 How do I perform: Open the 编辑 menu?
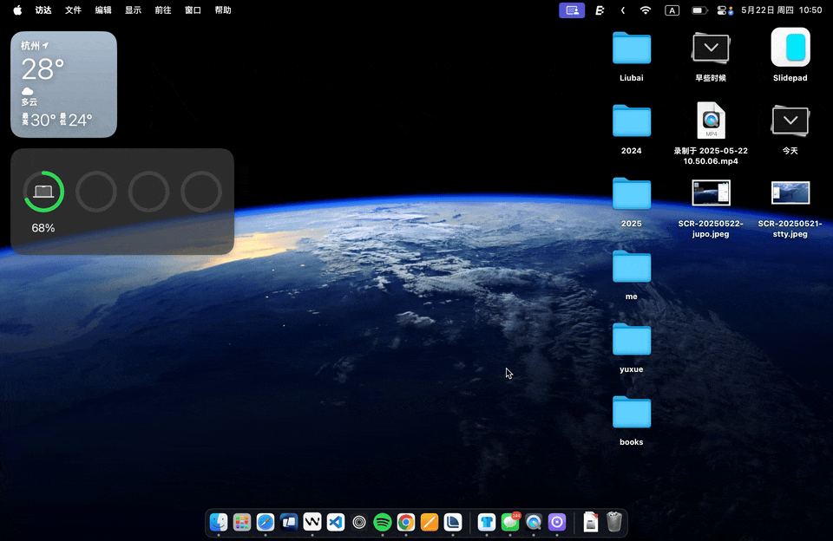pyautogui.click(x=103, y=10)
